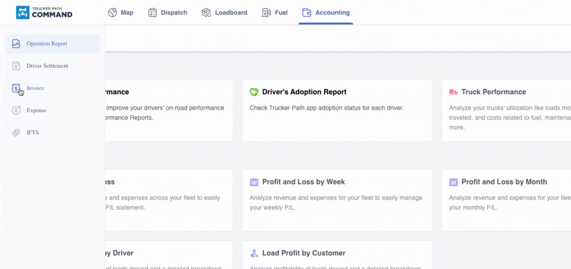Click the Loadboard box icon
The image size is (571, 269).
[x=206, y=12]
